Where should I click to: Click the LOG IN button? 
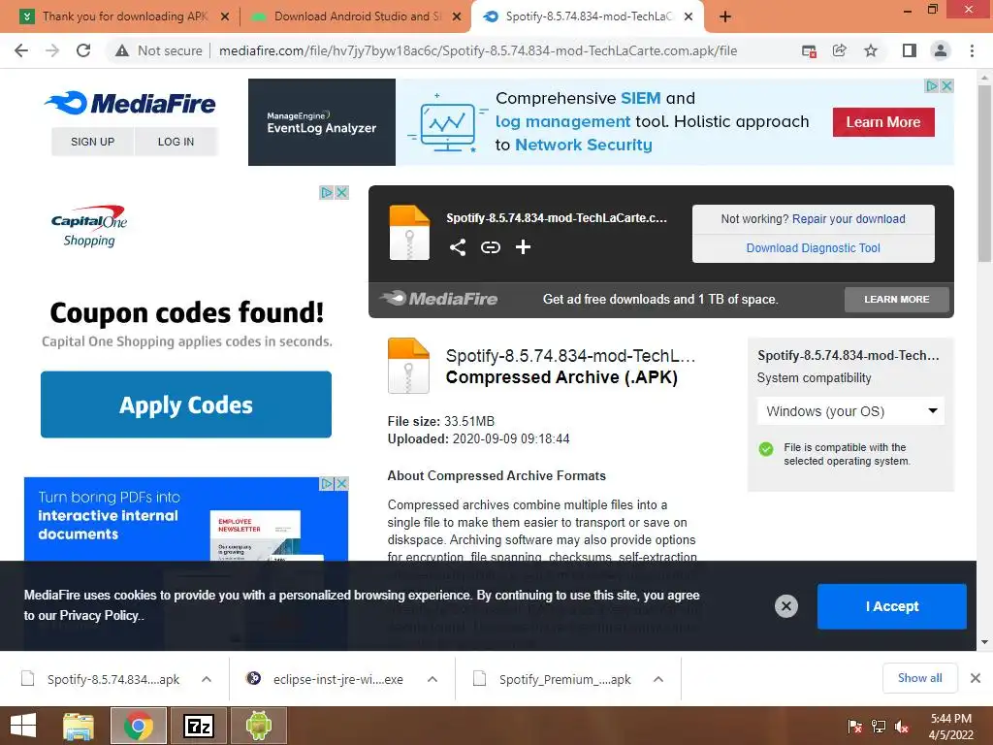click(x=176, y=142)
